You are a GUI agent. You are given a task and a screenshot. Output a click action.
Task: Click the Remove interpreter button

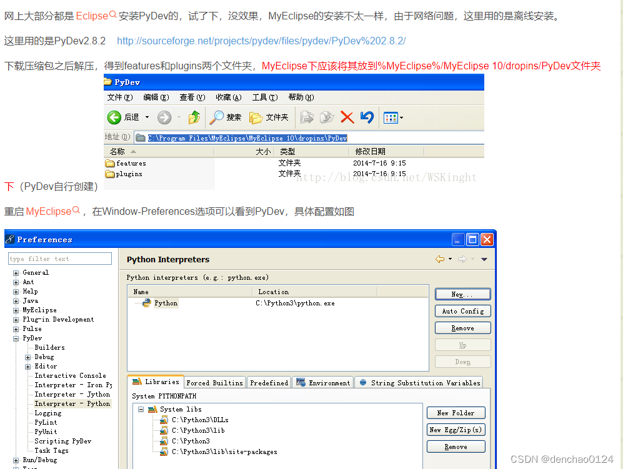click(463, 328)
